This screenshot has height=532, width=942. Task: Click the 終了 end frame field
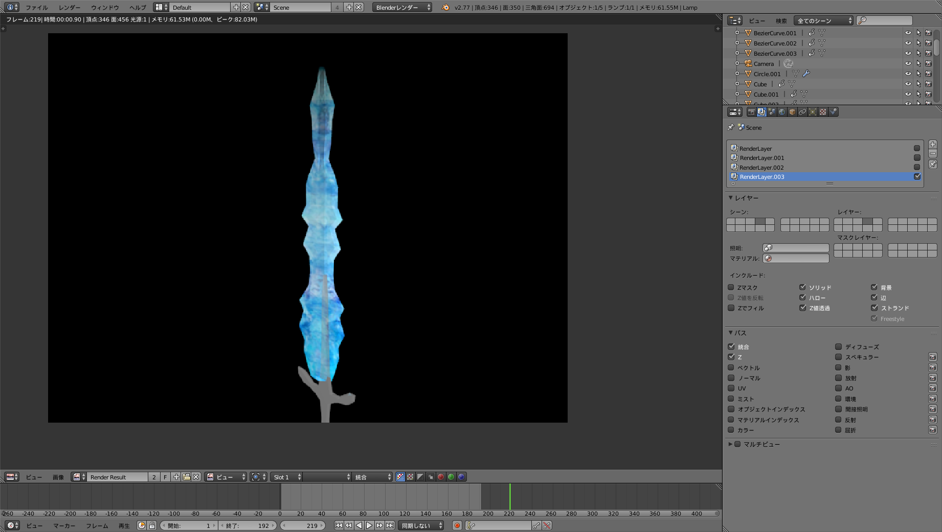248,525
